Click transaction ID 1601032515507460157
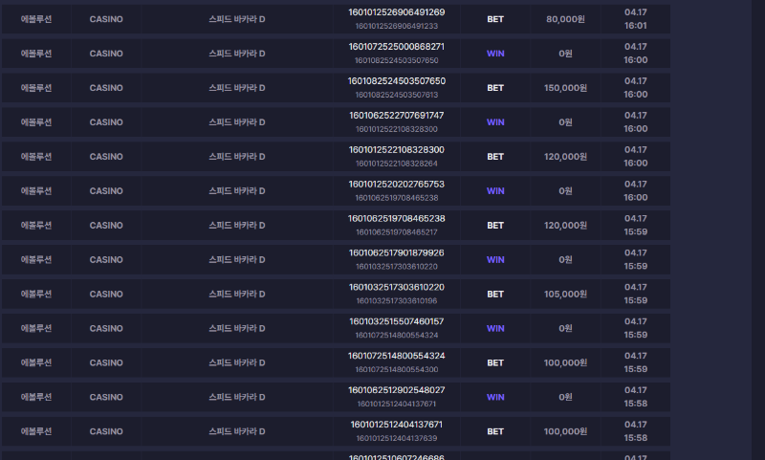The height and width of the screenshot is (460, 765). click(x=397, y=322)
